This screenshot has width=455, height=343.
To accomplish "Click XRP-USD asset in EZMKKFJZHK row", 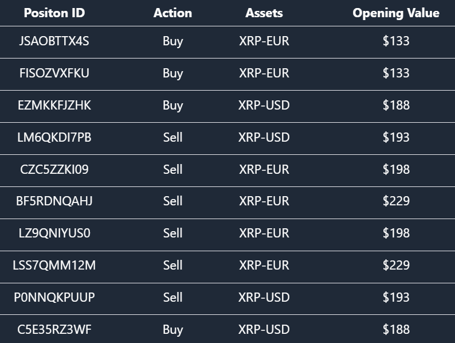I will tap(264, 106).
